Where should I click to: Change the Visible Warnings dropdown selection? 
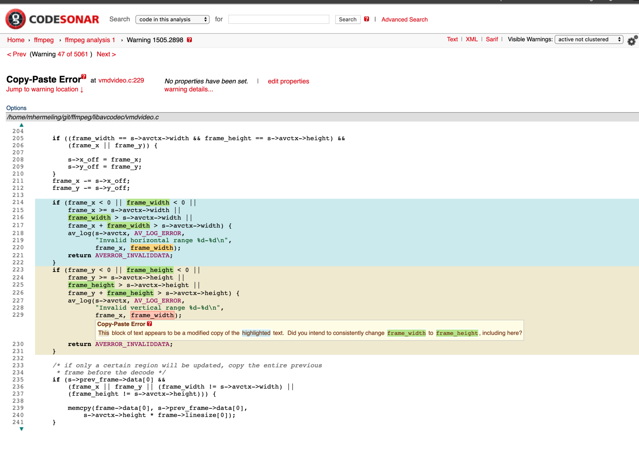588,39
